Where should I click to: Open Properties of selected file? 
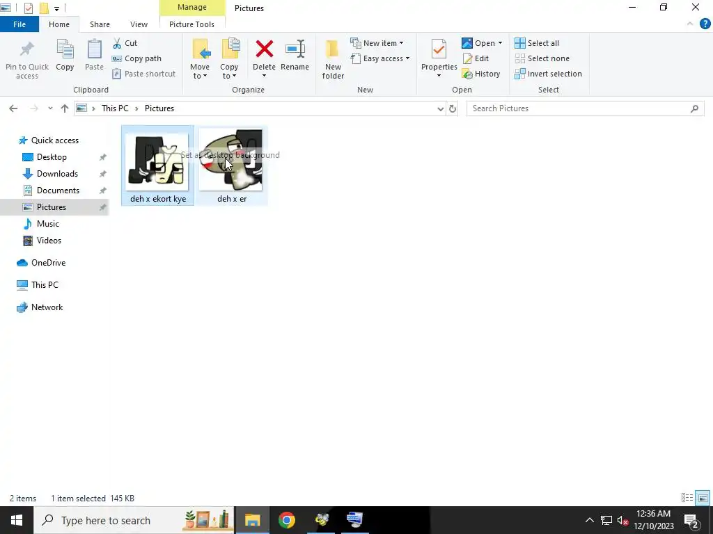(439, 59)
